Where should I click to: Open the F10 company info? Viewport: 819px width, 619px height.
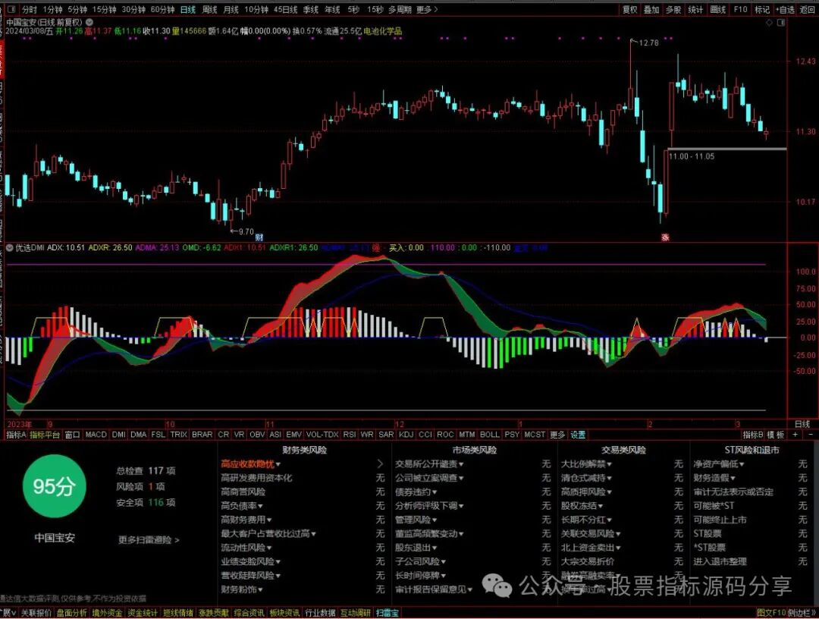(740, 9)
